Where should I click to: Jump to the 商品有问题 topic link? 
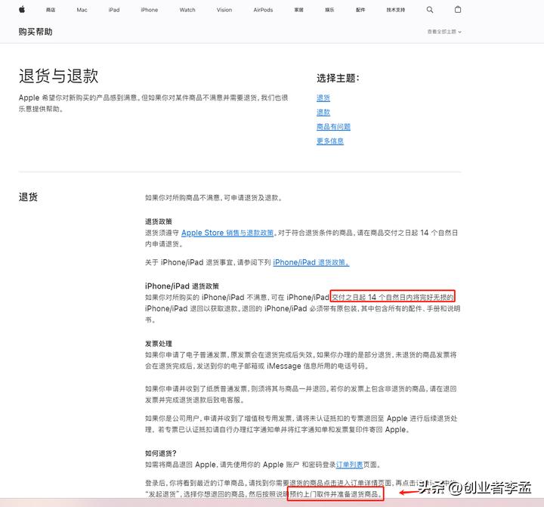(x=333, y=127)
